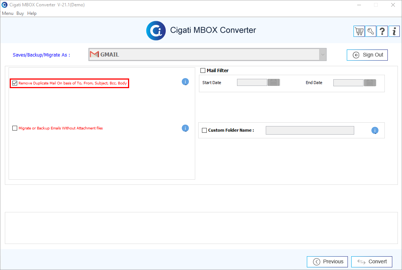Open the End Date calendar picker
The height and width of the screenshot is (270, 402).
[x=370, y=83]
